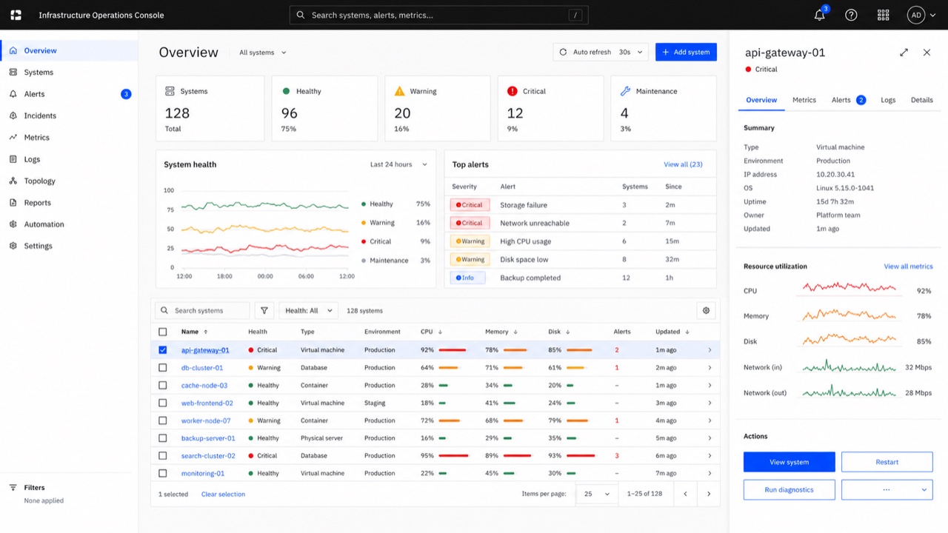Open the table filter funnel icon
The width and height of the screenshot is (948, 533).
264,311
